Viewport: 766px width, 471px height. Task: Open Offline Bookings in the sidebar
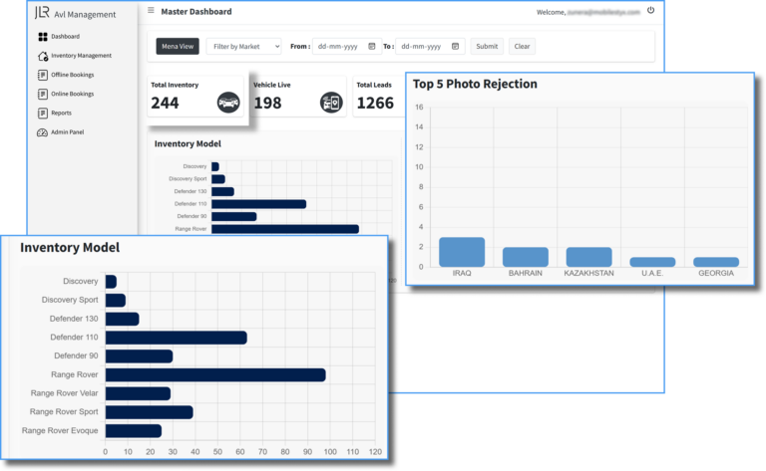[x=72, y=75]
